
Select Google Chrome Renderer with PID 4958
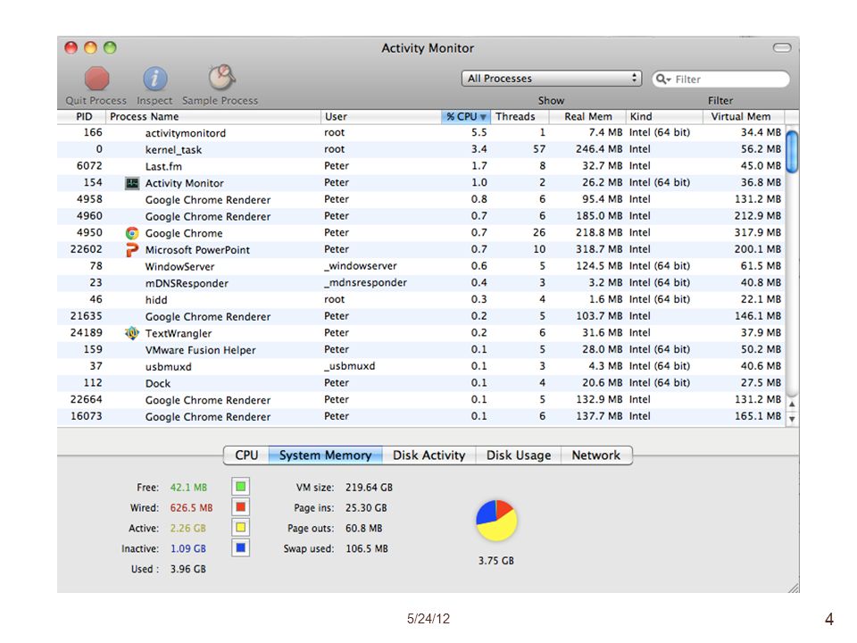(420, 199)
